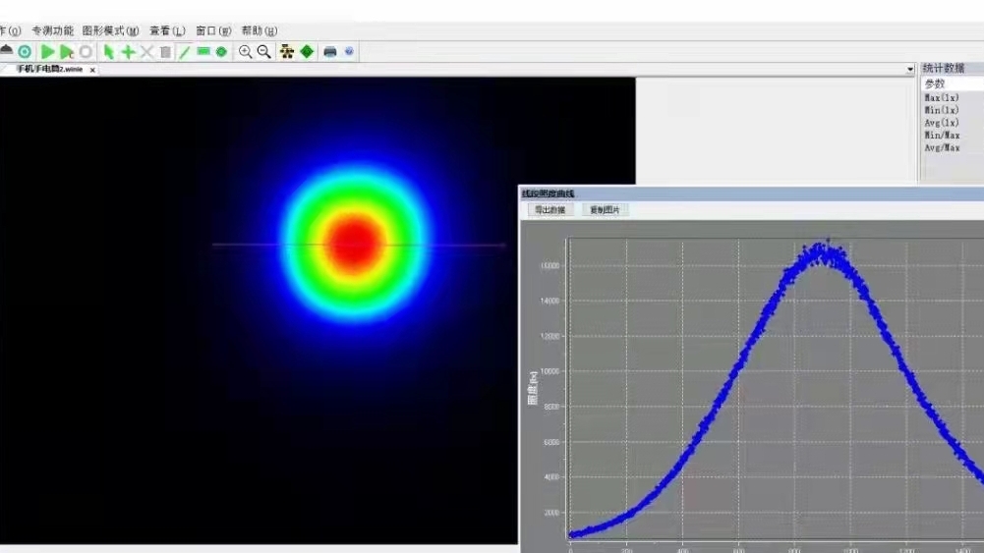Select the green arrow pointer tool
The image size is (984, 553).
click(x=109, y=52)
